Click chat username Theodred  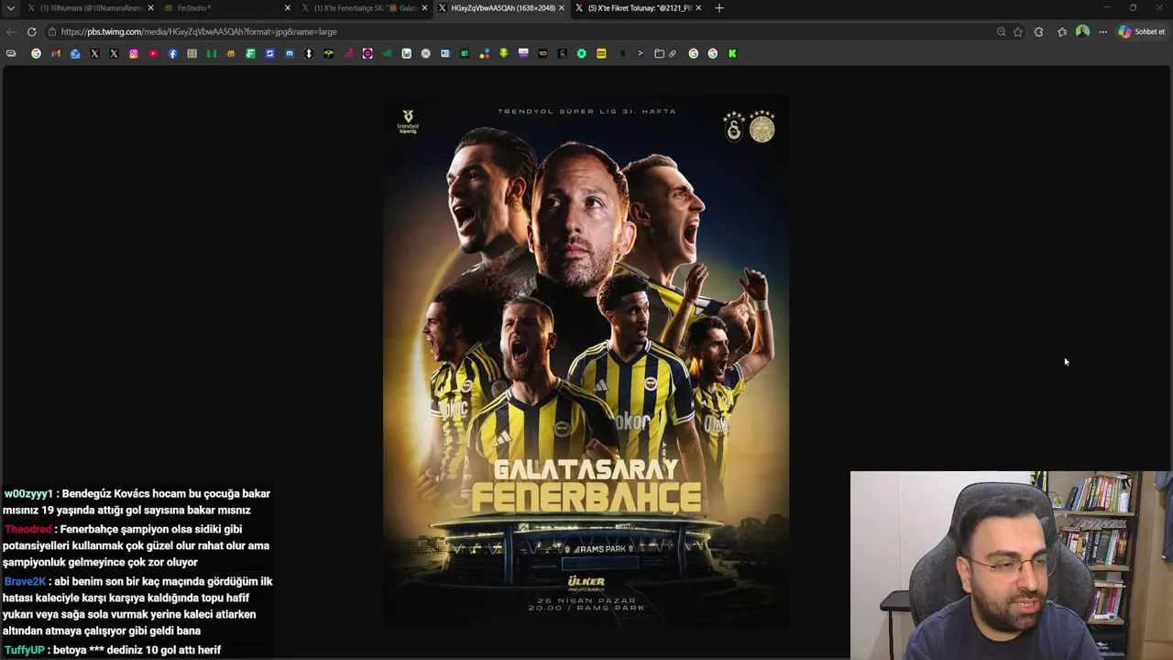click(27, 529)
